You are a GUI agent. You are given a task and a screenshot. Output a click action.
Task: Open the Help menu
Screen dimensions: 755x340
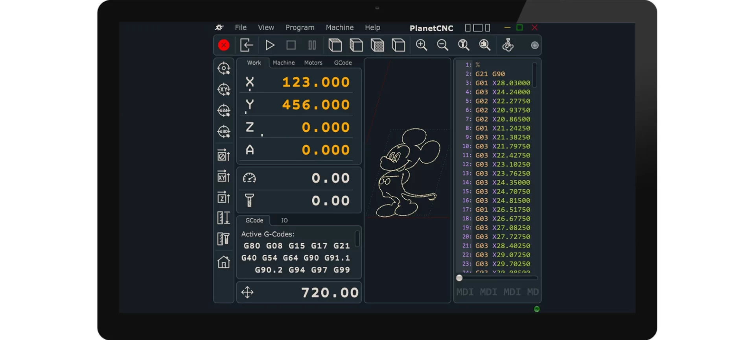pos(372,28)
